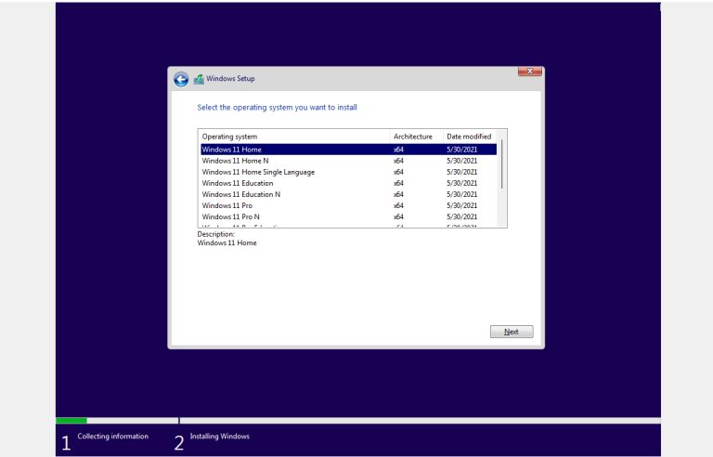
Task: Choose Windows 11 Home Single Language
Action: 348,172
